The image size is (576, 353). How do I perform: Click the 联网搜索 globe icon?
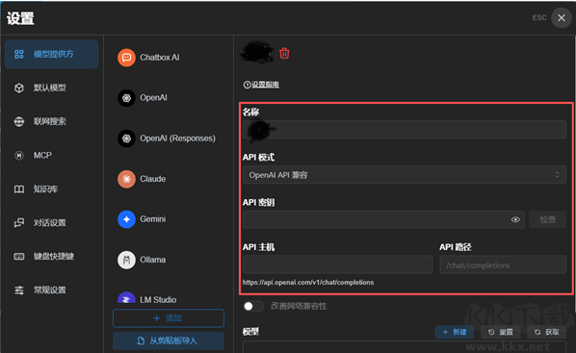19,121
